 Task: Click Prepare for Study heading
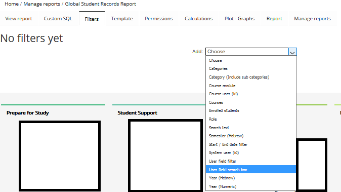28,113
